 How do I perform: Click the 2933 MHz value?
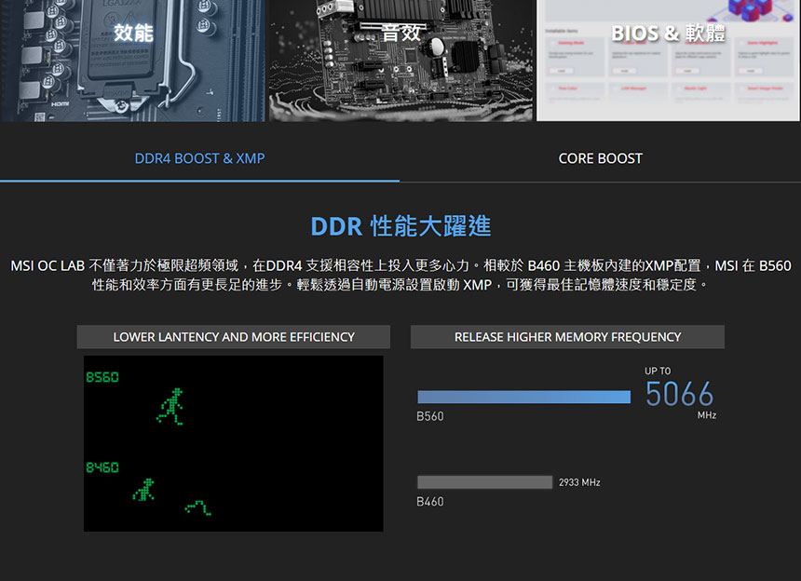(x=579, y=482)
